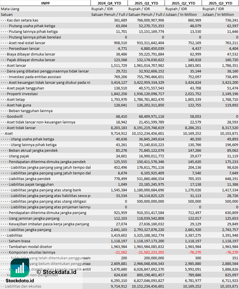Select Liabilitas jangka pendek label
The height and width of the screenshot is (289, 239).
pos(30,179)
